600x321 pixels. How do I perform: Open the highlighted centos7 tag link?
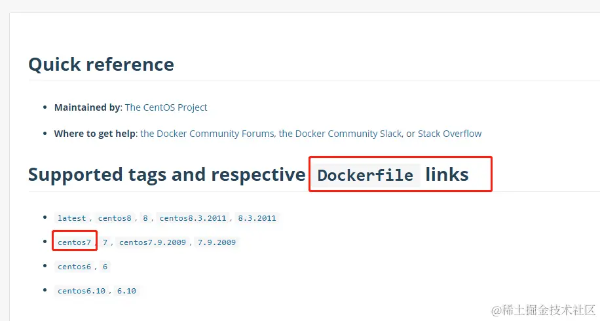coord(74,242)
